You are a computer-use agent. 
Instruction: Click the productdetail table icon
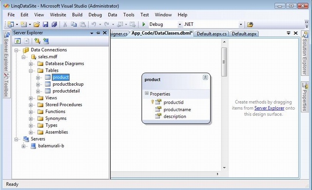pos(48,91)
